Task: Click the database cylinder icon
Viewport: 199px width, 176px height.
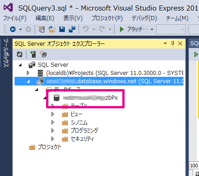Action: [x=57, y=98]
